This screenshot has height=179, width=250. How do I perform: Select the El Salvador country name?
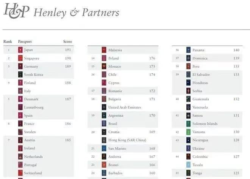(201, 74)
